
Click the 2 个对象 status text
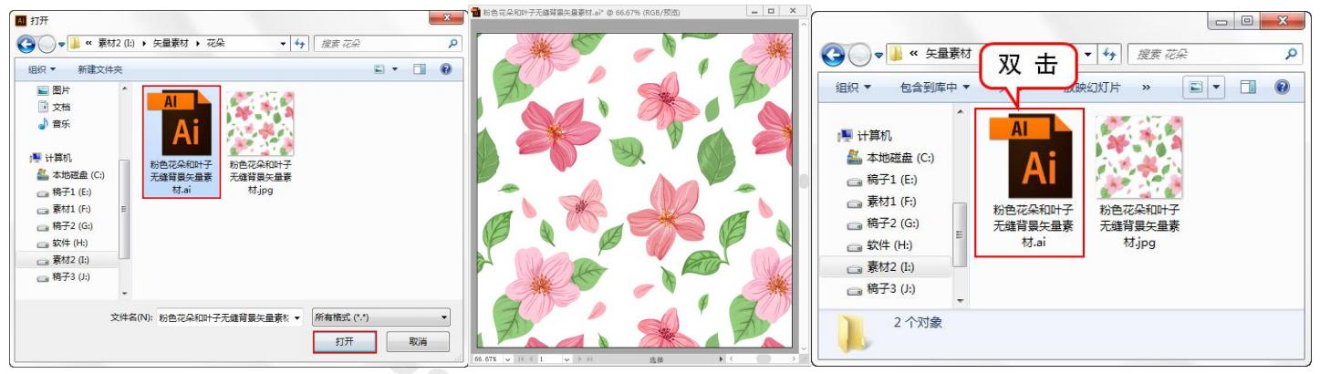click(x=918, y=323)
